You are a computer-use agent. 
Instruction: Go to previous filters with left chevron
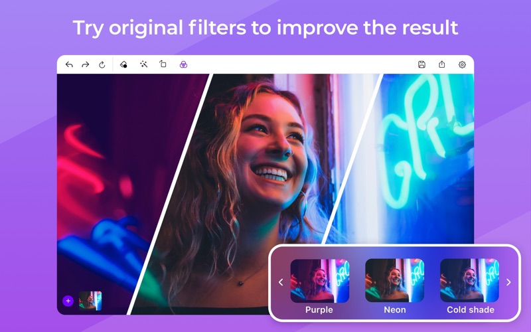(281, 282)
